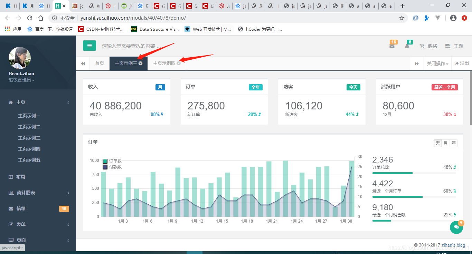The height and width of the screenshot is (254, 472).
Task: Click the page vertical scrollbar
Action: pos(471,98)
